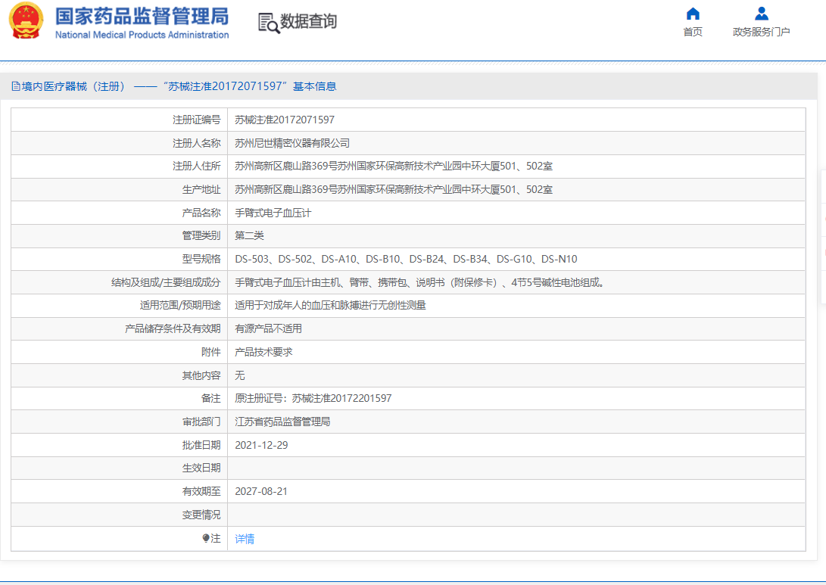Click the 适用于对成年人的血压 usage text
The width and height of the screenshot is (826, 585).
pyautogui.click(x=330, y=306)
